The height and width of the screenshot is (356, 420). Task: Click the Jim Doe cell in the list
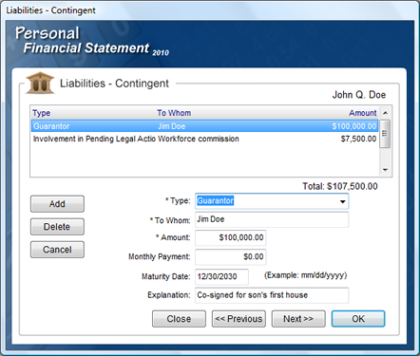pos(172,126)
